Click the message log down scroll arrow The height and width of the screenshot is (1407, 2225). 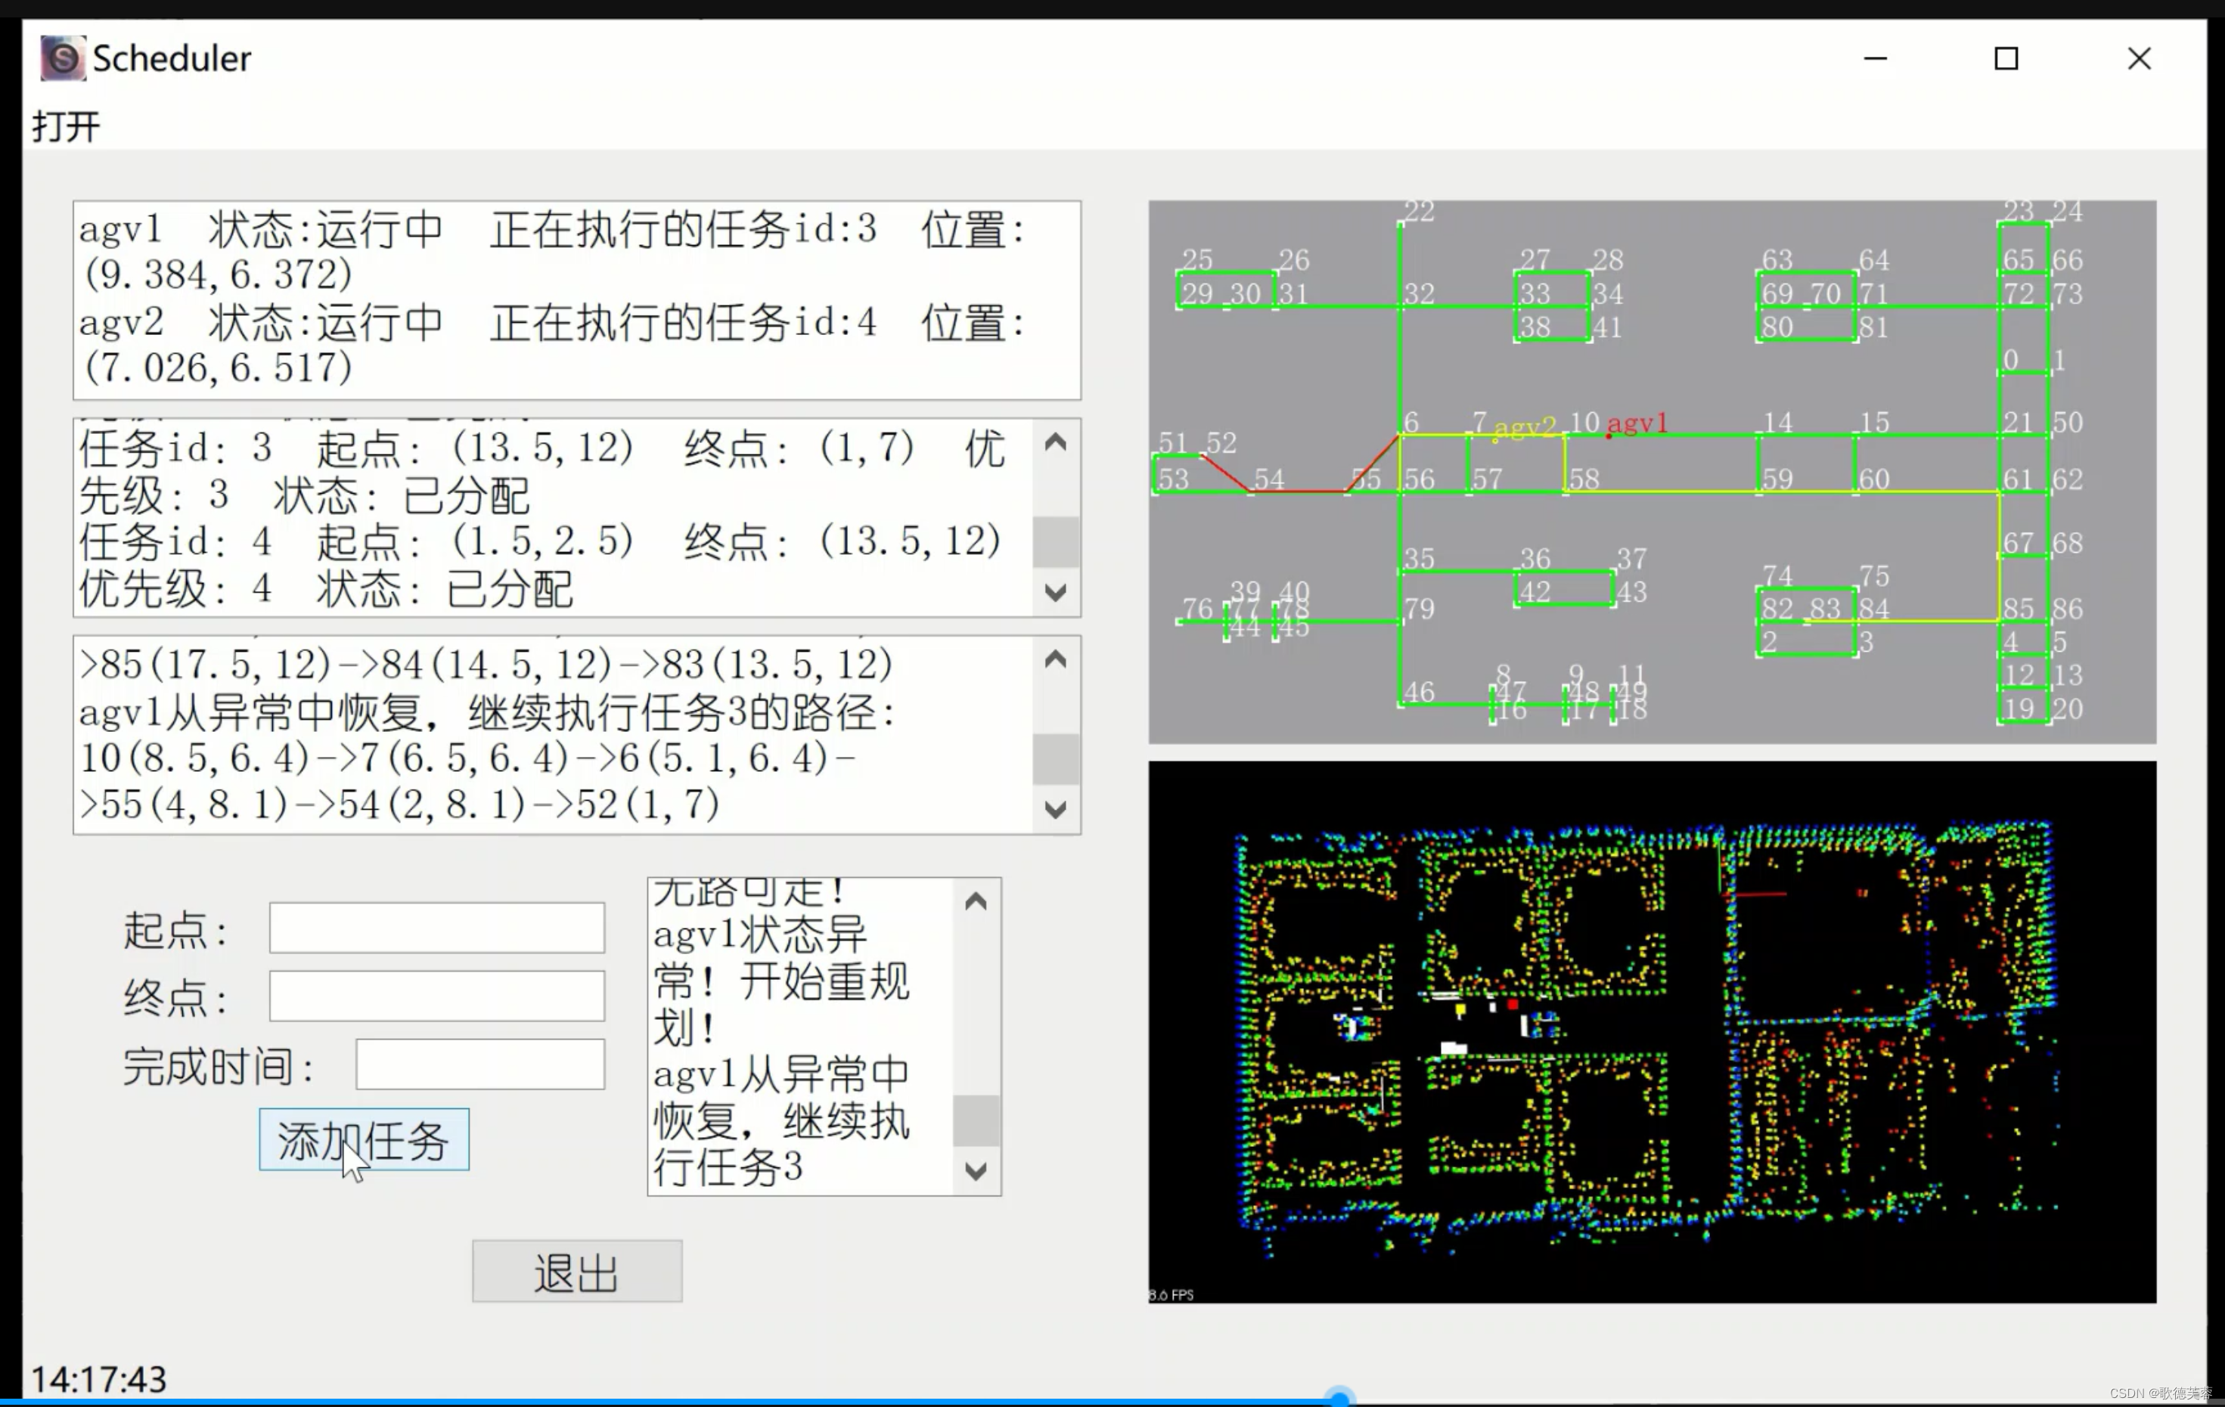(x=976, y=1170)
